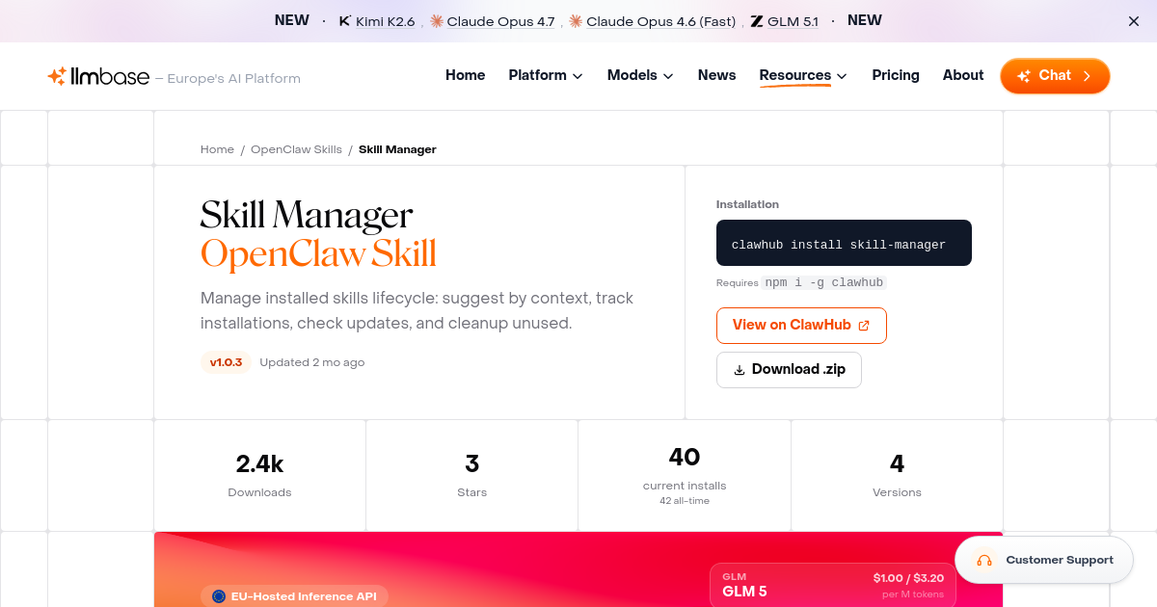Screen dimensions: 1157x607
Task: Select the clawhub install command box
Action: pyautogui.click(x=844, y=243)
